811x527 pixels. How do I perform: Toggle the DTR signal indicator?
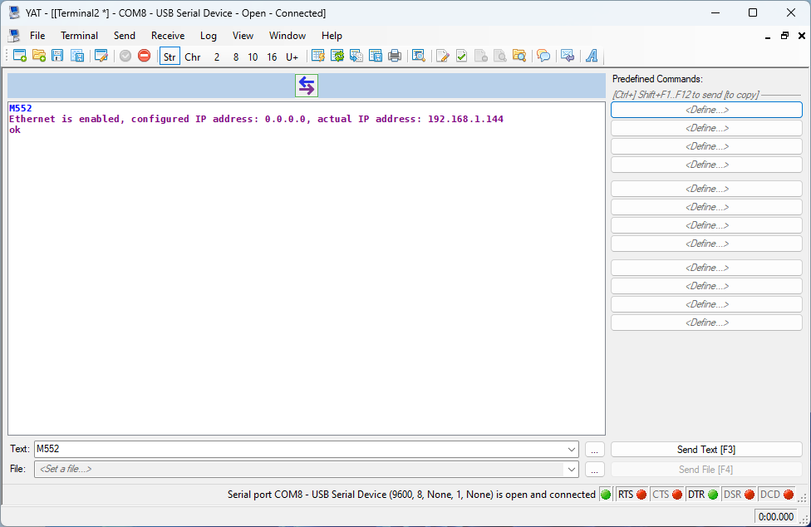(702, 495)
